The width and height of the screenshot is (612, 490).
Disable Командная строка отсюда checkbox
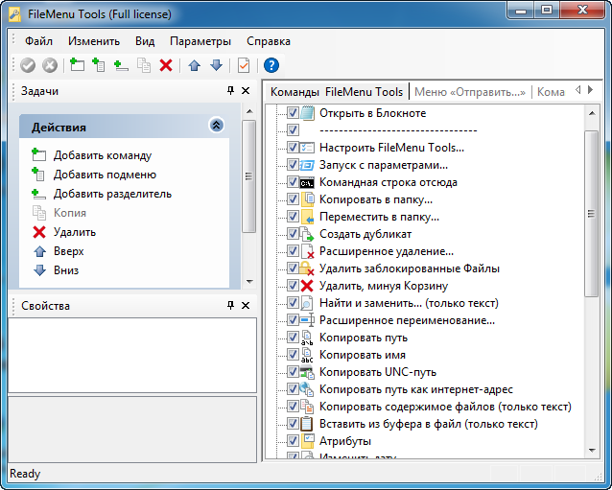tap(293, 182)
